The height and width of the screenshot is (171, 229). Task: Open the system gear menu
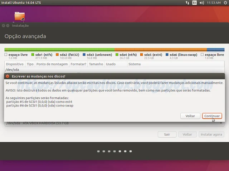pos(225,2)
